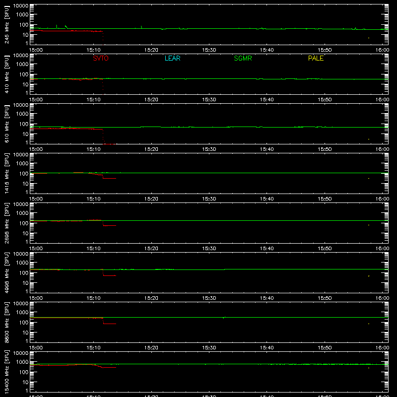
Task: Click 15:00 under the 1415 MHz plot
Action: pos(36,199)
